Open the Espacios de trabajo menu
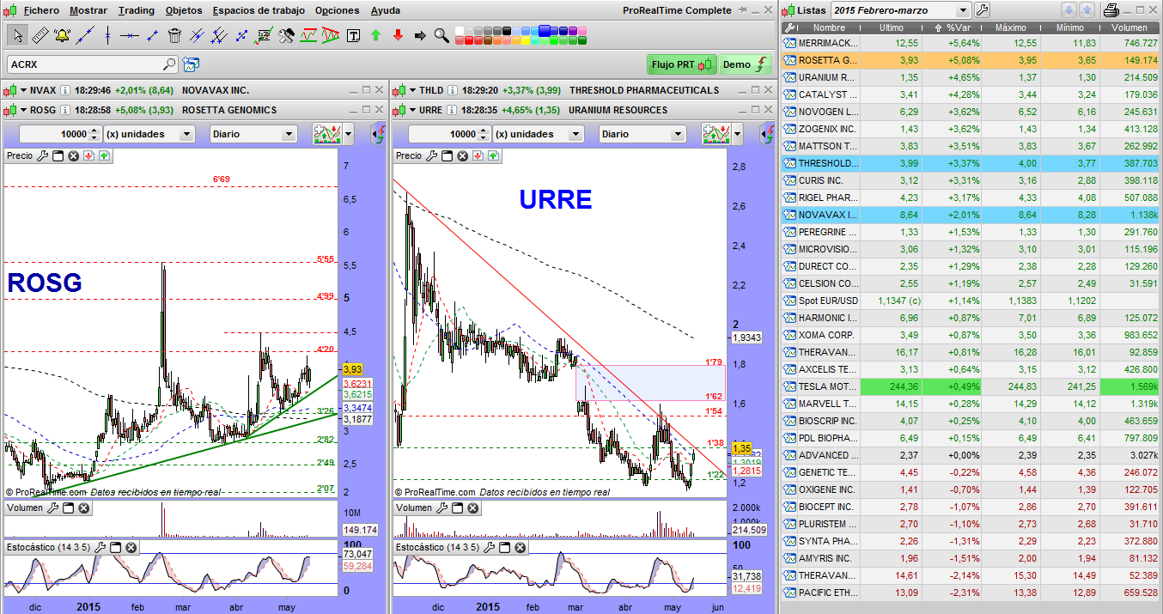The image size is (1163, 614). click(259, 10)
